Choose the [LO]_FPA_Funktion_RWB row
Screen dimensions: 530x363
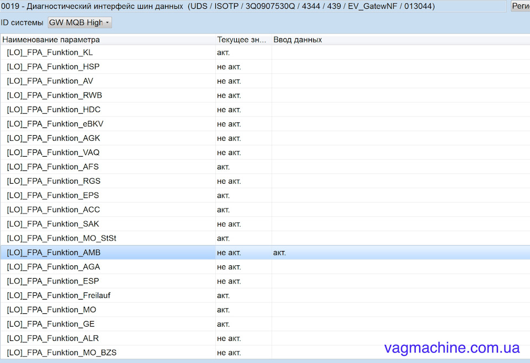coord(265,95)
